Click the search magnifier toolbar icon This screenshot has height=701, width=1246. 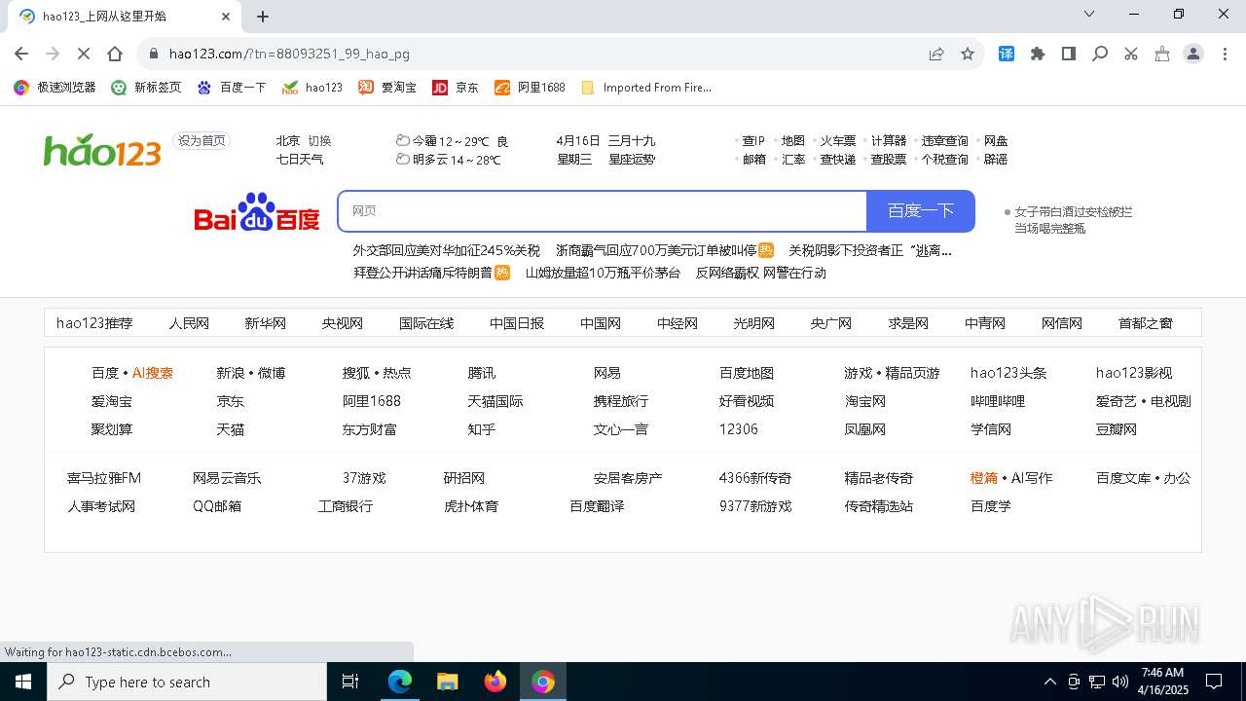(1100, 55)
